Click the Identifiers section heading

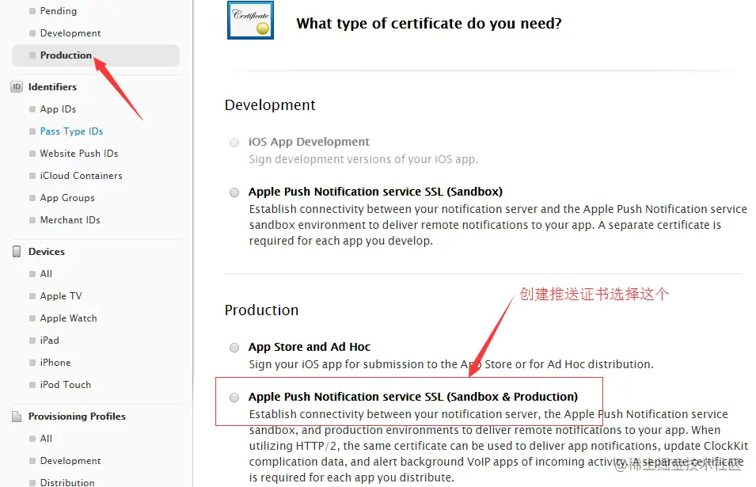52,87
